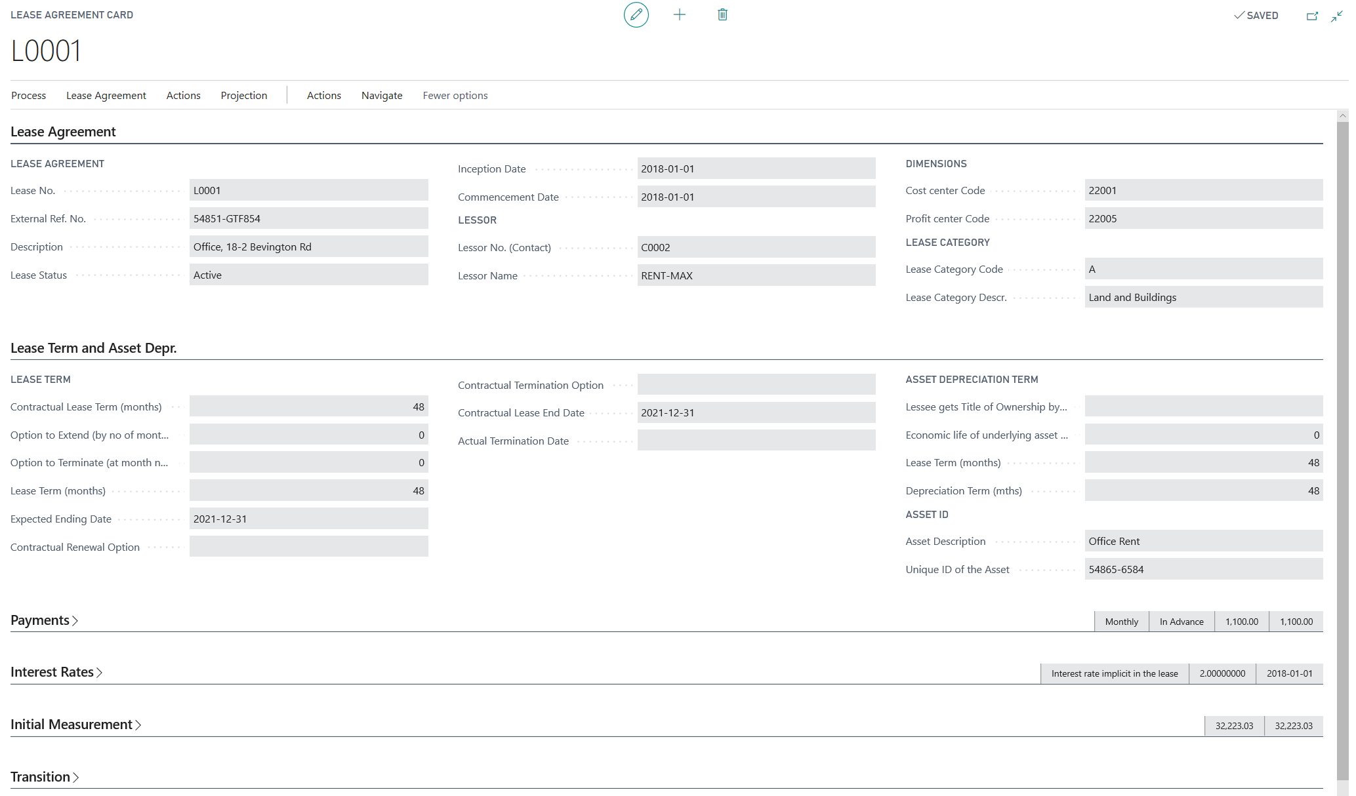Collapse the Lease Term and Asset Depr. heading
This screenshot has height=796, width=1356.
93,348
